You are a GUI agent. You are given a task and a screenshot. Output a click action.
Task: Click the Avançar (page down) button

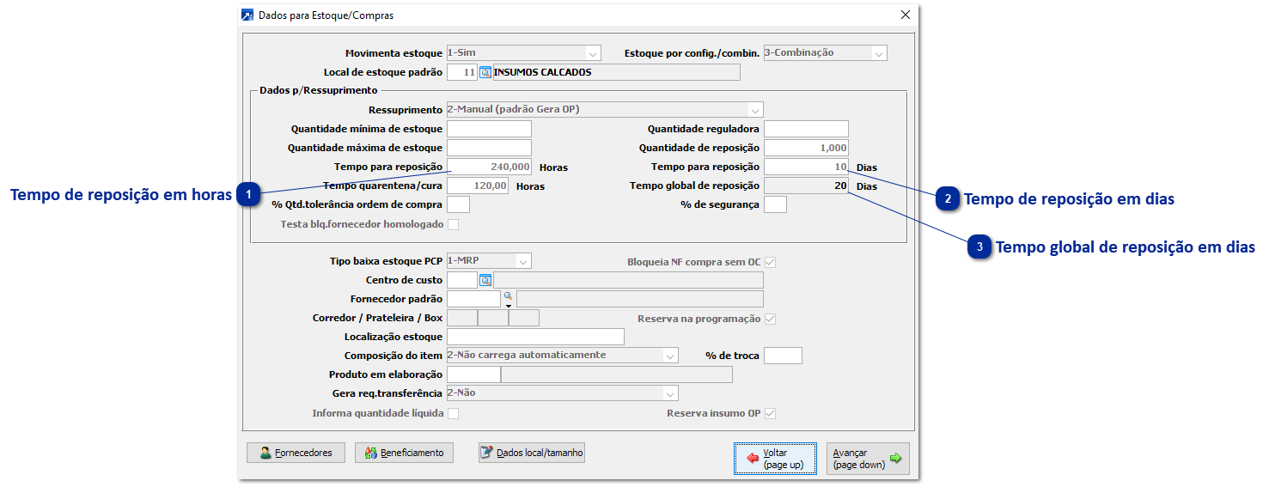[x=867, y=459]
